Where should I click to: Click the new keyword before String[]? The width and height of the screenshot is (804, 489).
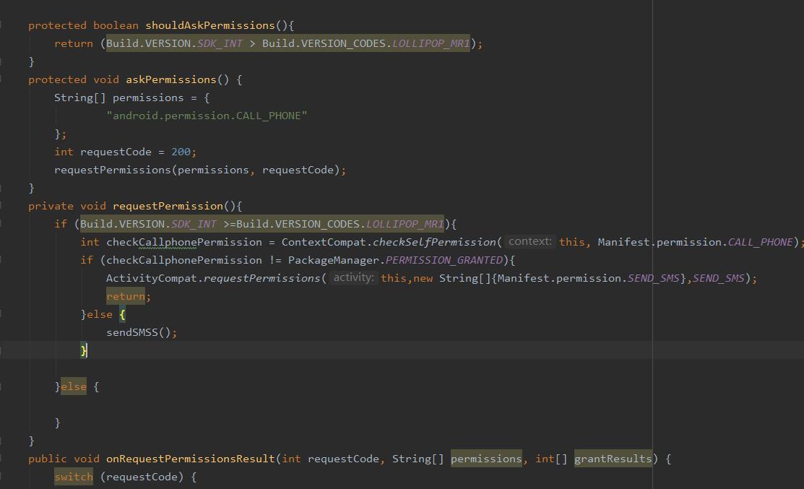pyautogui.click(x=423, y=278)
